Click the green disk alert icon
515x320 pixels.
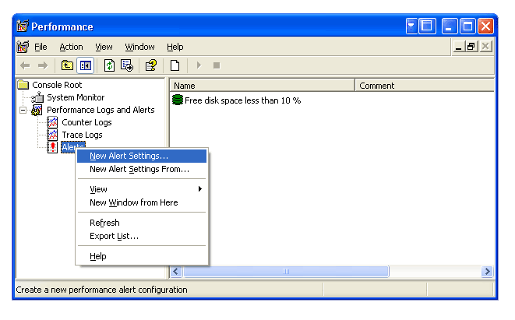178,100
